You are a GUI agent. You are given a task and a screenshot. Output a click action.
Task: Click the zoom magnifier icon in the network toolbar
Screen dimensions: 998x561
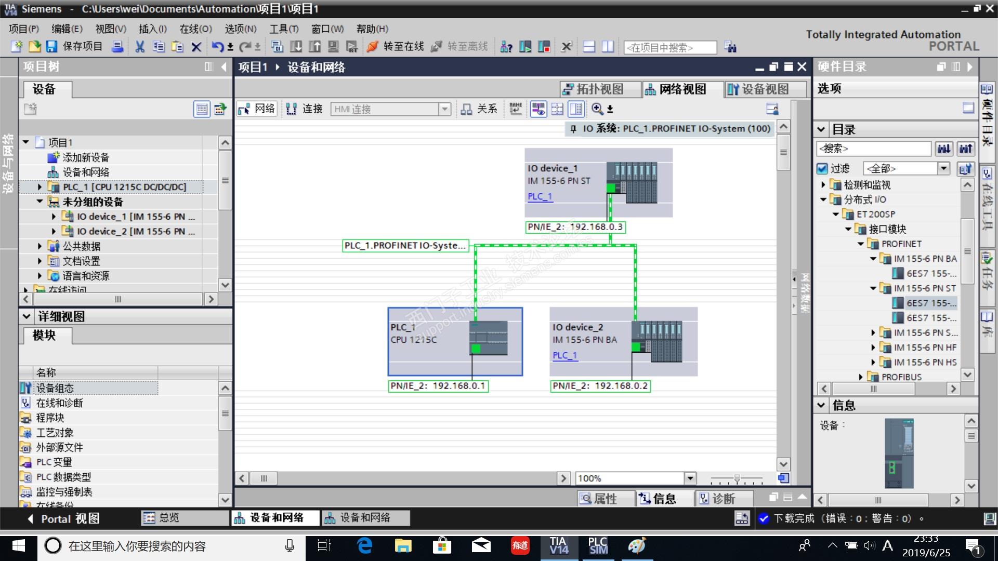pos(597,109)
